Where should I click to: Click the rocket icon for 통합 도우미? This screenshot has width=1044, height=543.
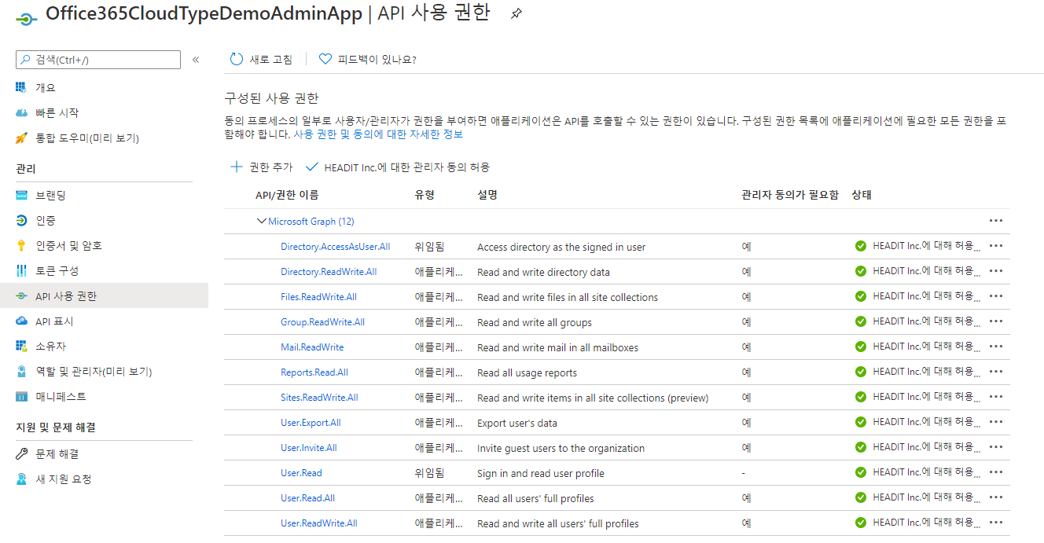tap(21, 138)
